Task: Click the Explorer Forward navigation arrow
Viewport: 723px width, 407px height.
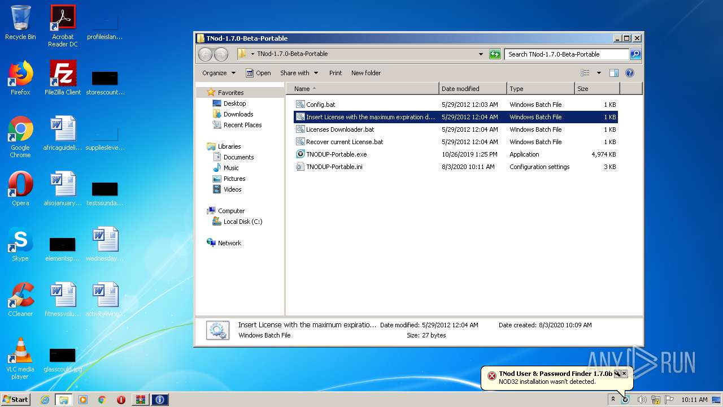Action: [x=221, y=54]
